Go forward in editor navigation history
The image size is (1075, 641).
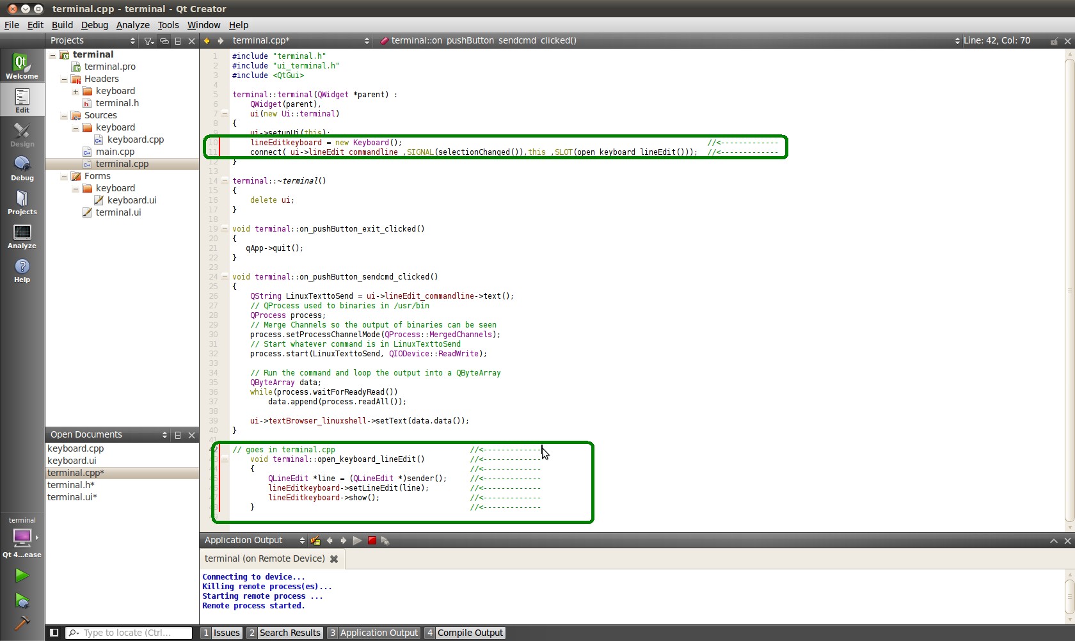click(221, 40)
